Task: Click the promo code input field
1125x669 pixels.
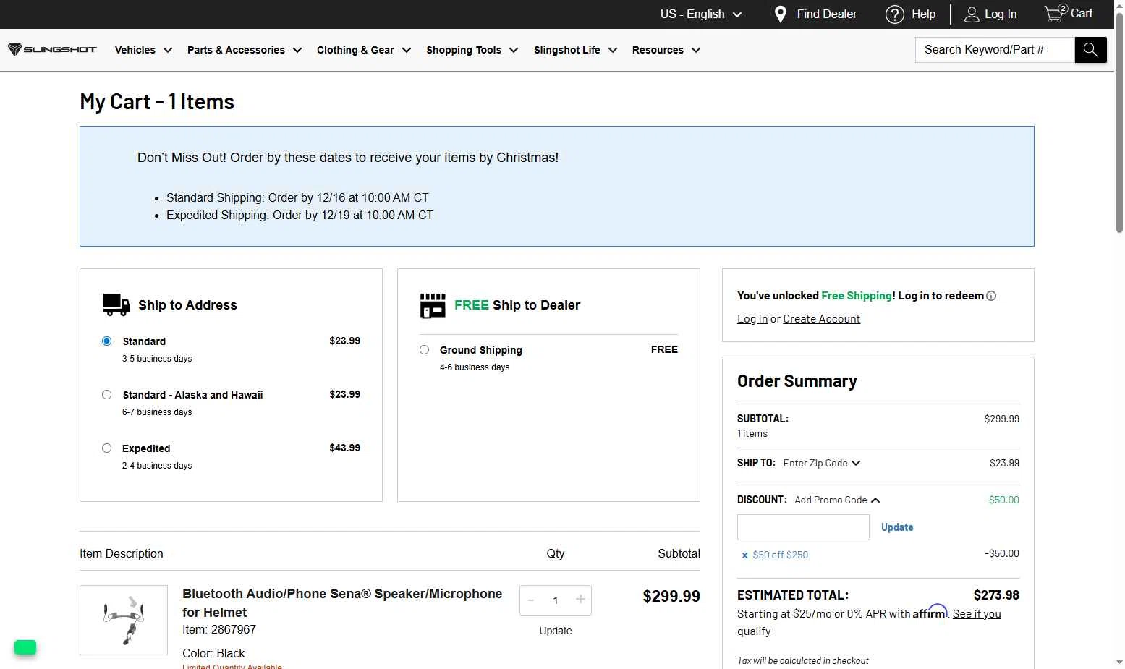Action: tap(803, 527)
